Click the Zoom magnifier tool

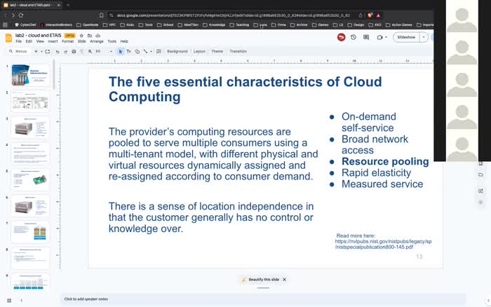click(90, 52)
